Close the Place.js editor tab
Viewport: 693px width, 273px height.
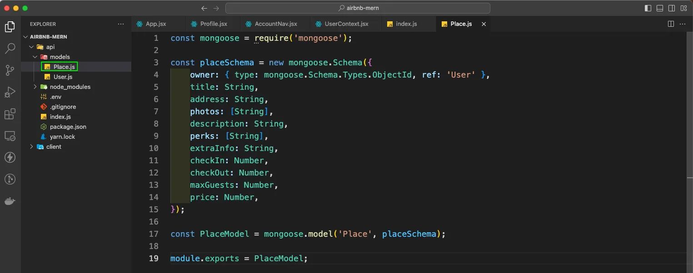pyautogui.click(x=484, y=24)
